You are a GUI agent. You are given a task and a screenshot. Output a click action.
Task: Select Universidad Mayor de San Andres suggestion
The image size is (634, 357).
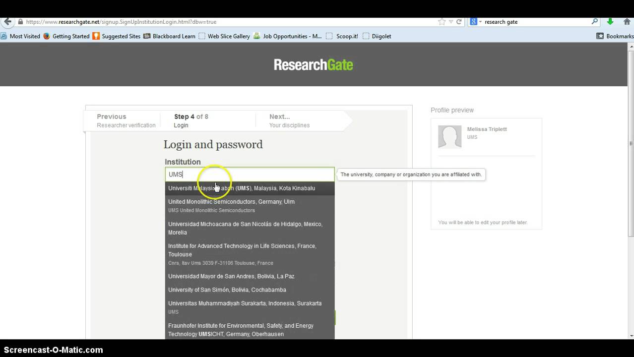[250, 276]
